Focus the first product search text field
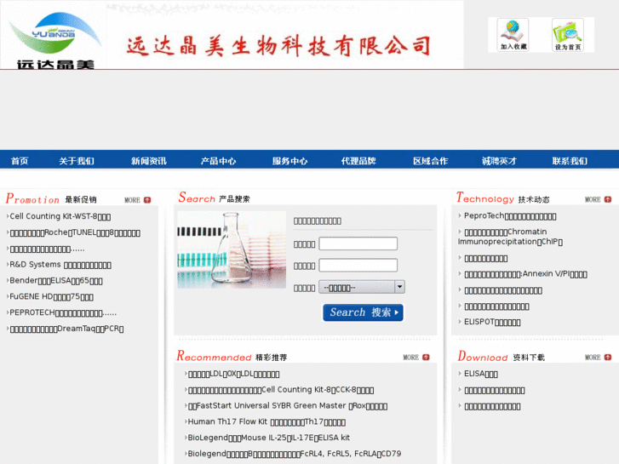The height and width of the screenshot is (464, 619). [x=358, y=243]
